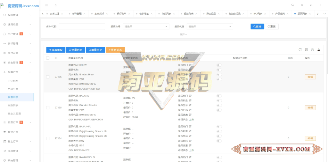The height and width of the screenshot is (162, 328).
Task: Expand 股票订单 sidebar menu
Action: tap(17, 122)
